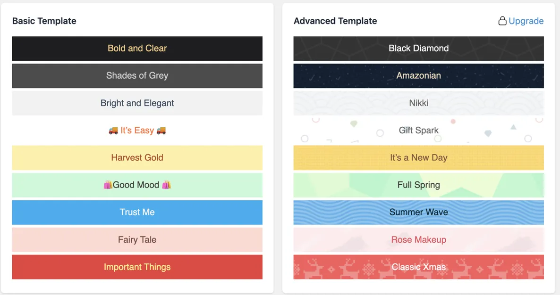Screen dimensions: 560x295
Task: Select the Summer Wave template
Action: [418, 213]
